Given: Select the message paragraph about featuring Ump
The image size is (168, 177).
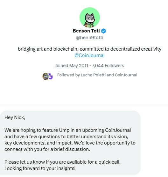Looking at the screenshot, I should coord(70,140).
